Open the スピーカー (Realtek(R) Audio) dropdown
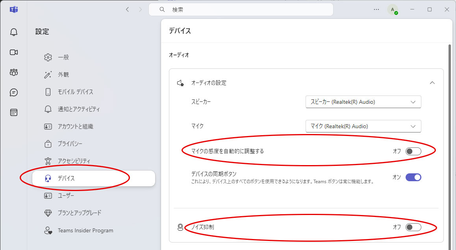This screenshot has height=250, width=456. [x=363, y=102]
